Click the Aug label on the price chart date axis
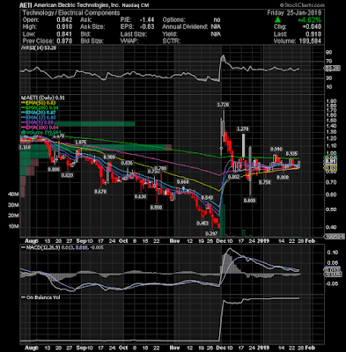This screenshot has width=346, height=352. tap(32, 241)
